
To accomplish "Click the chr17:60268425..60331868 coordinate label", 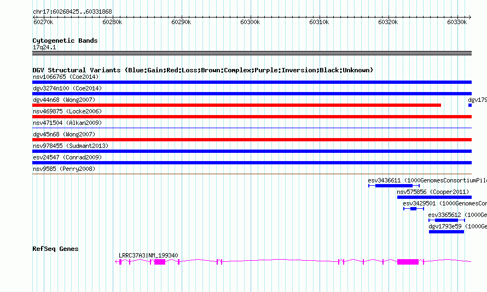I will (72, 12).
